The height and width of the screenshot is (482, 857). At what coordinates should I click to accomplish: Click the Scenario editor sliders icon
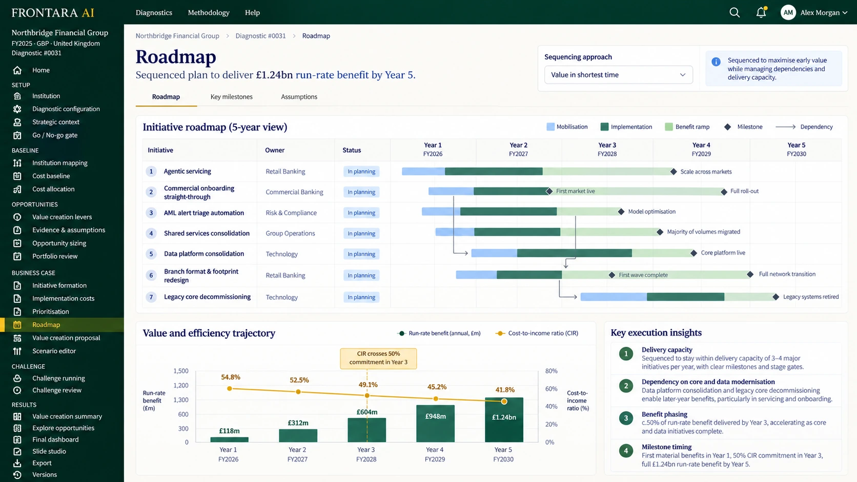coord(17,351)
